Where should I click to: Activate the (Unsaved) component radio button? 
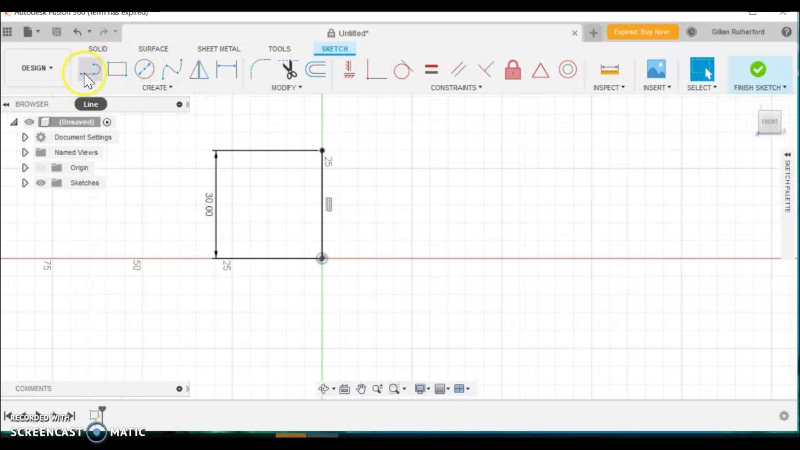click(107, 122)
